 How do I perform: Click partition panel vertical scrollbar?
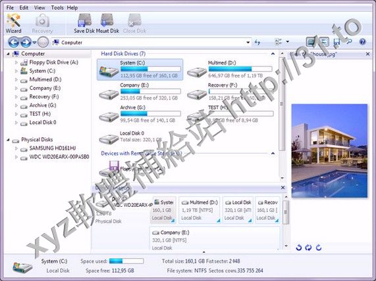coord(286,212)
